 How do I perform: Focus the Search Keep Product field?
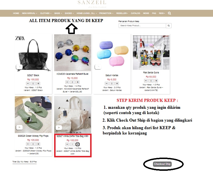point(142,25)
